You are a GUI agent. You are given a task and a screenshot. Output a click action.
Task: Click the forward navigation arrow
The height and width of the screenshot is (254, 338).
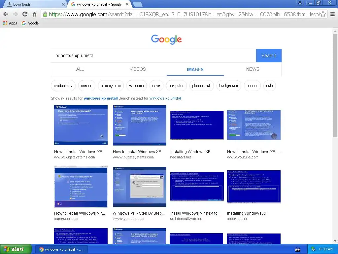[x=15, y=14]
